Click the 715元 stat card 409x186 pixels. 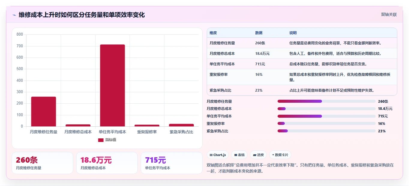pyautogui.click(x=171, y=163)
